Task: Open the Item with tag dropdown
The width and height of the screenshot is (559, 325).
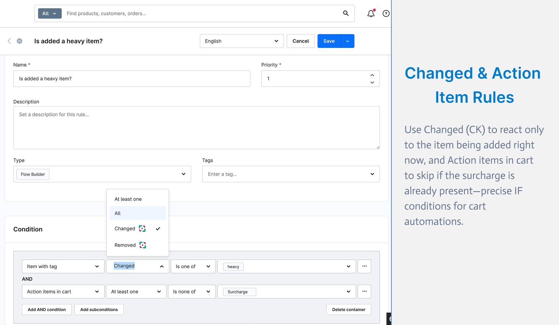Action: pos(63,266)
